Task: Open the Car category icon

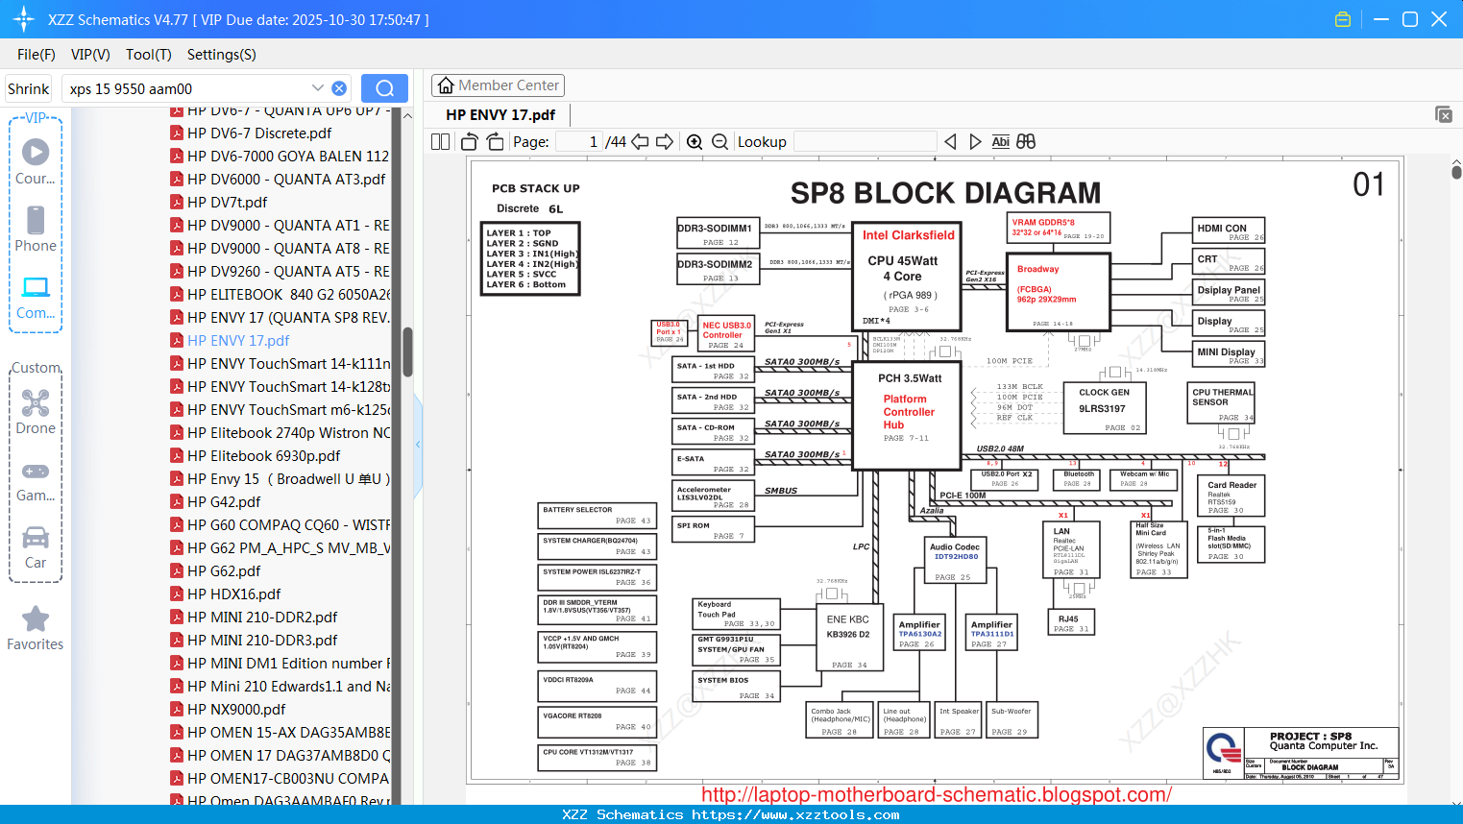Action: click(36, 547)
